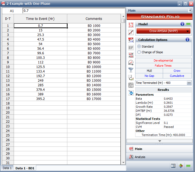Click the data sheet transfer-to-plot icon
Image resolution: width=195 pixels, height=172 pixels.
[x=131, y=78]
